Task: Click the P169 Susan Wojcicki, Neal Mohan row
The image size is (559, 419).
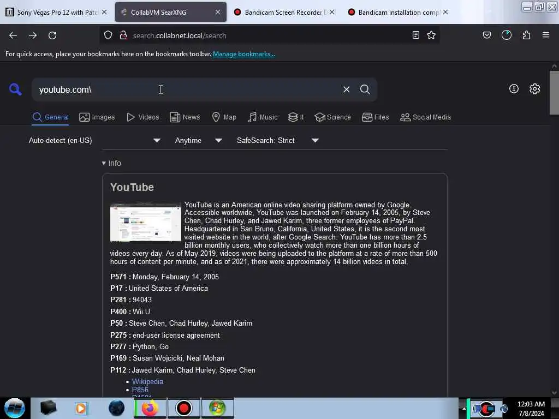Action: [x=167, y=358]
